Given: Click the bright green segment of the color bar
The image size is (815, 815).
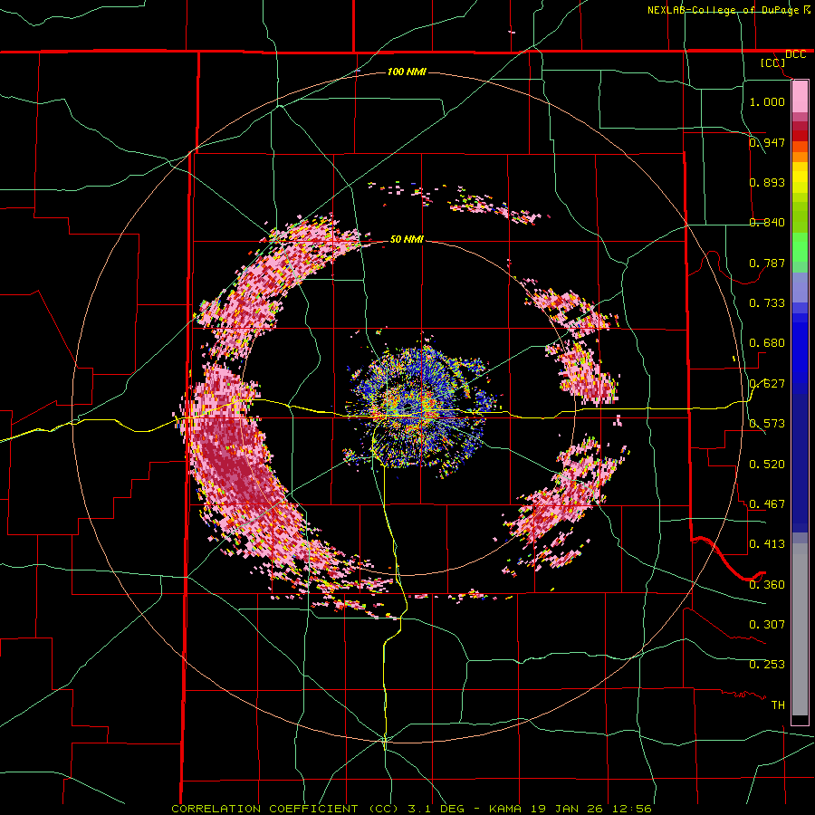Looking at the screenshot, I should (800, 247).
